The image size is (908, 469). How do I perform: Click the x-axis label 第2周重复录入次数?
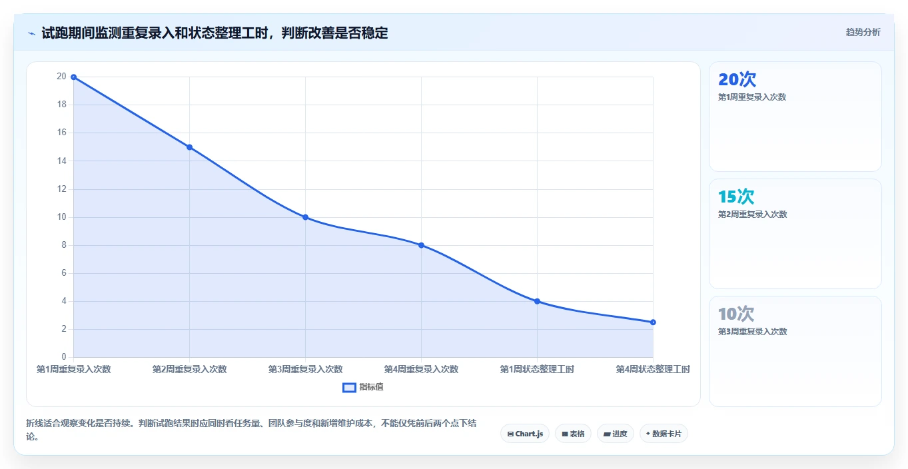[189, 369]
